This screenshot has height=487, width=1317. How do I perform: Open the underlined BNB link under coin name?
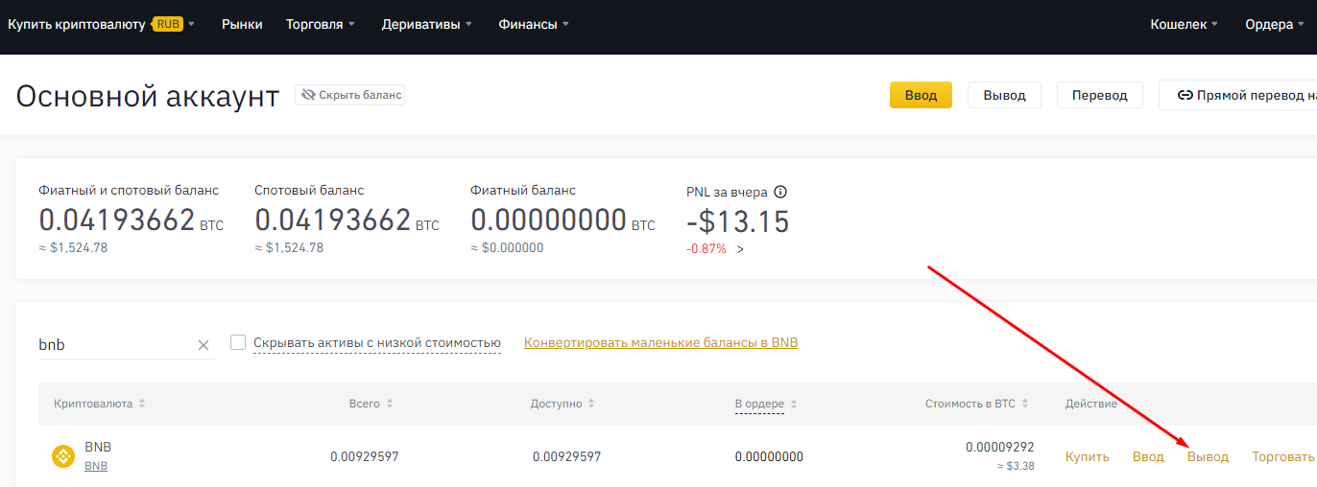coord(96,466)
